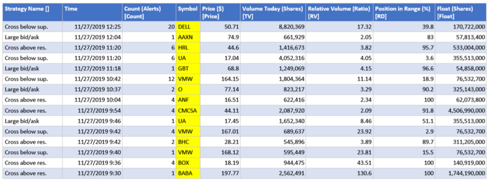
Task: Click the time 11/27/2019 9:46 cell
Action: click(x=93, y=121)
